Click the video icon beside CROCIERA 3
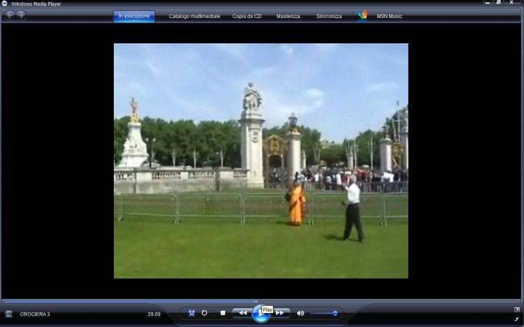Viewport: 524px width, 327px height. coord(8,314)
